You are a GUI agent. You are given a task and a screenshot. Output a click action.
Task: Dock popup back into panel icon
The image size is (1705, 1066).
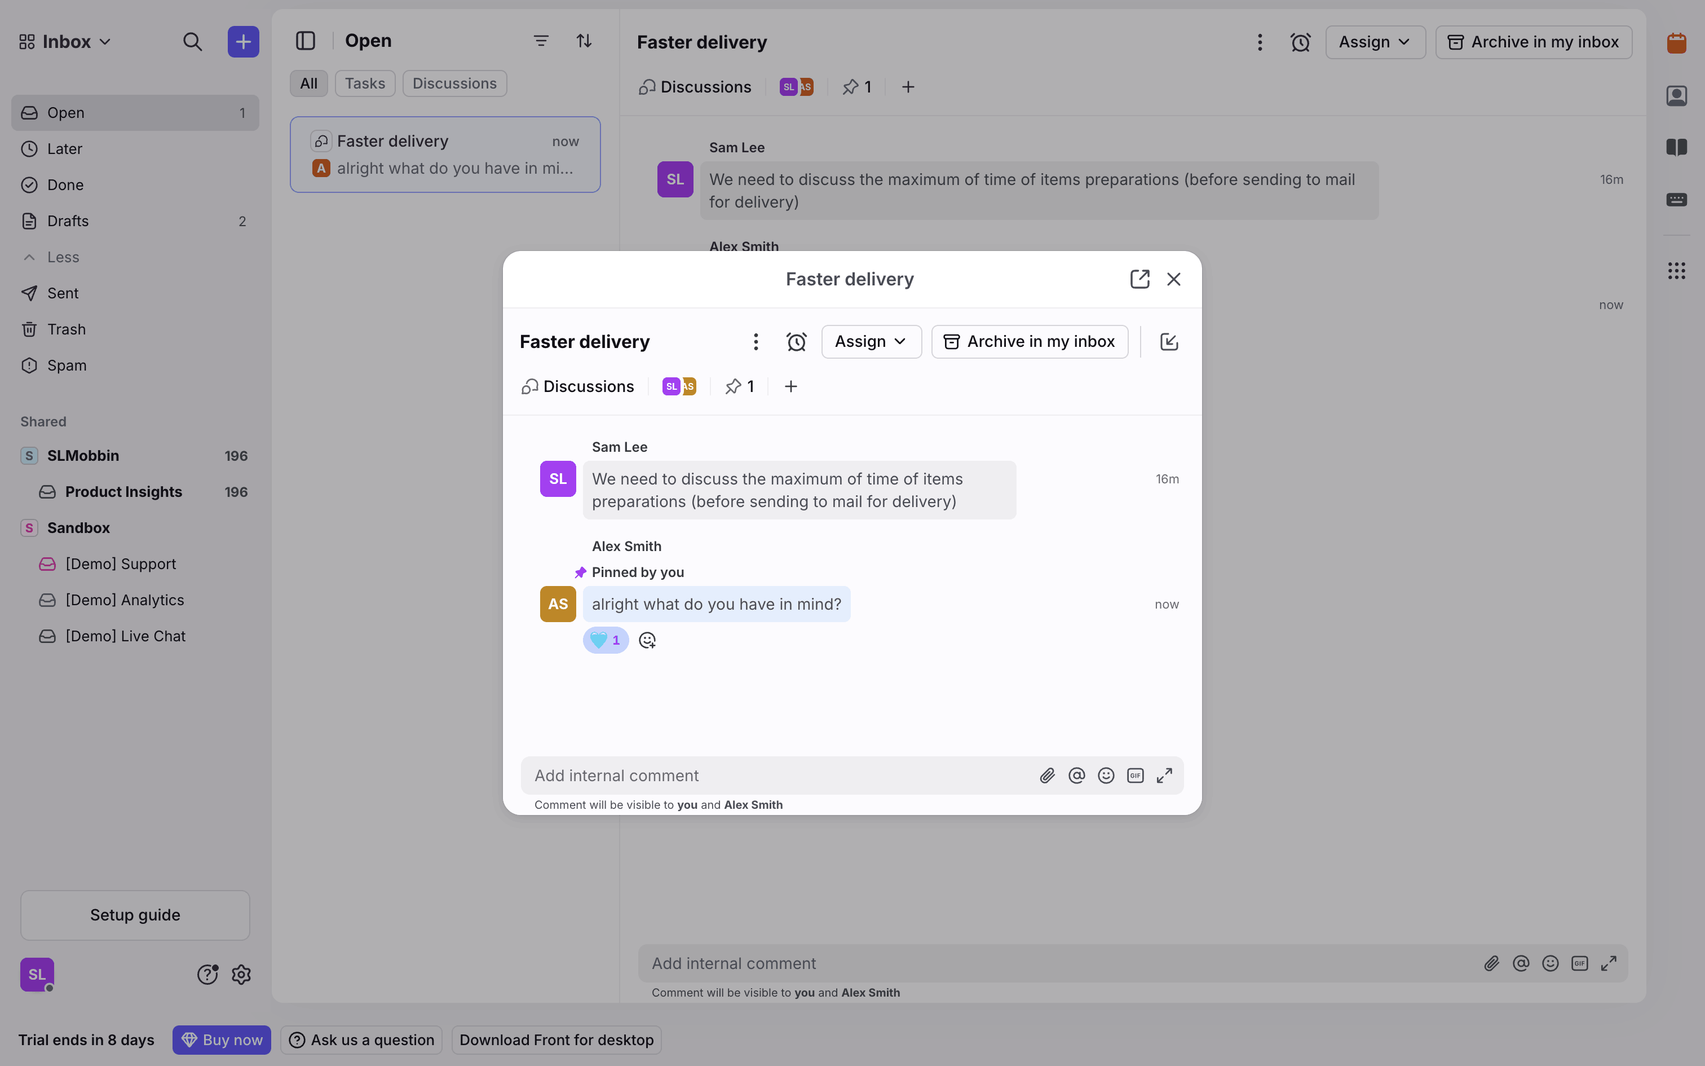click(1169, 342)
